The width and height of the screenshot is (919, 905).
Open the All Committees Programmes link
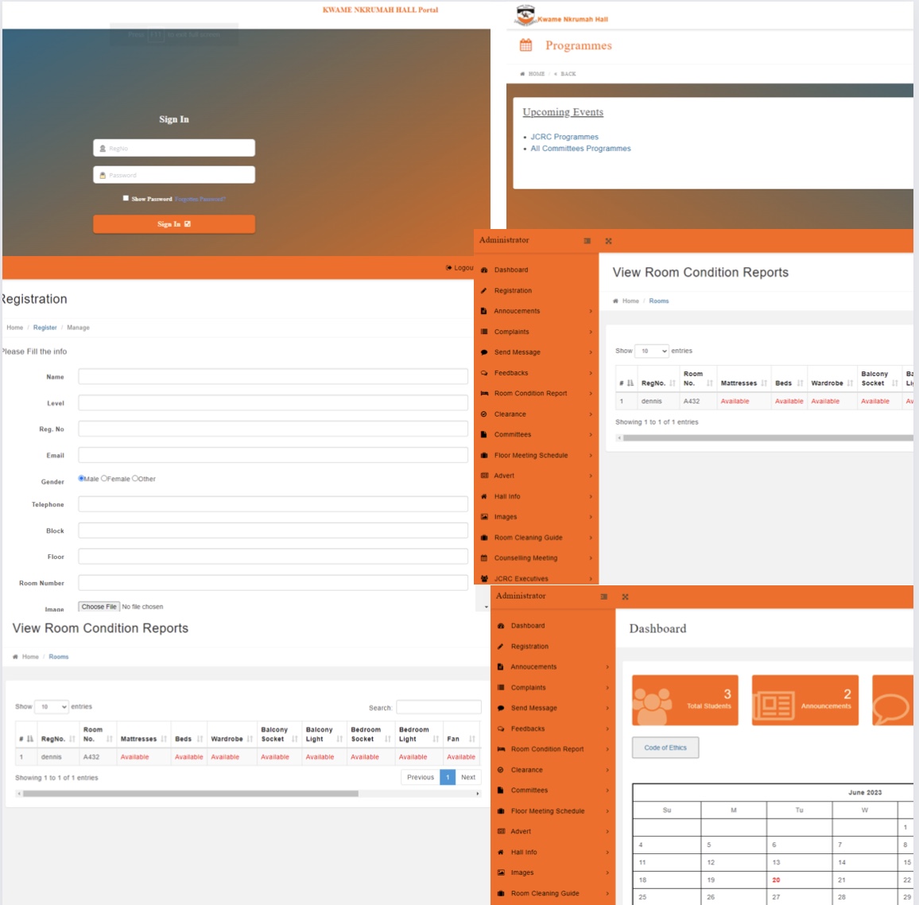[581, 148]
